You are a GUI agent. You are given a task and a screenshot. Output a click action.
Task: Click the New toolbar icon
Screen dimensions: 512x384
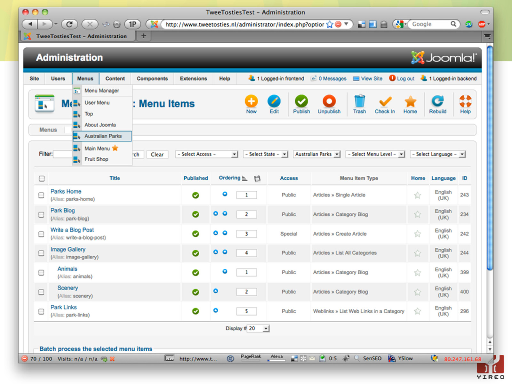251,101
